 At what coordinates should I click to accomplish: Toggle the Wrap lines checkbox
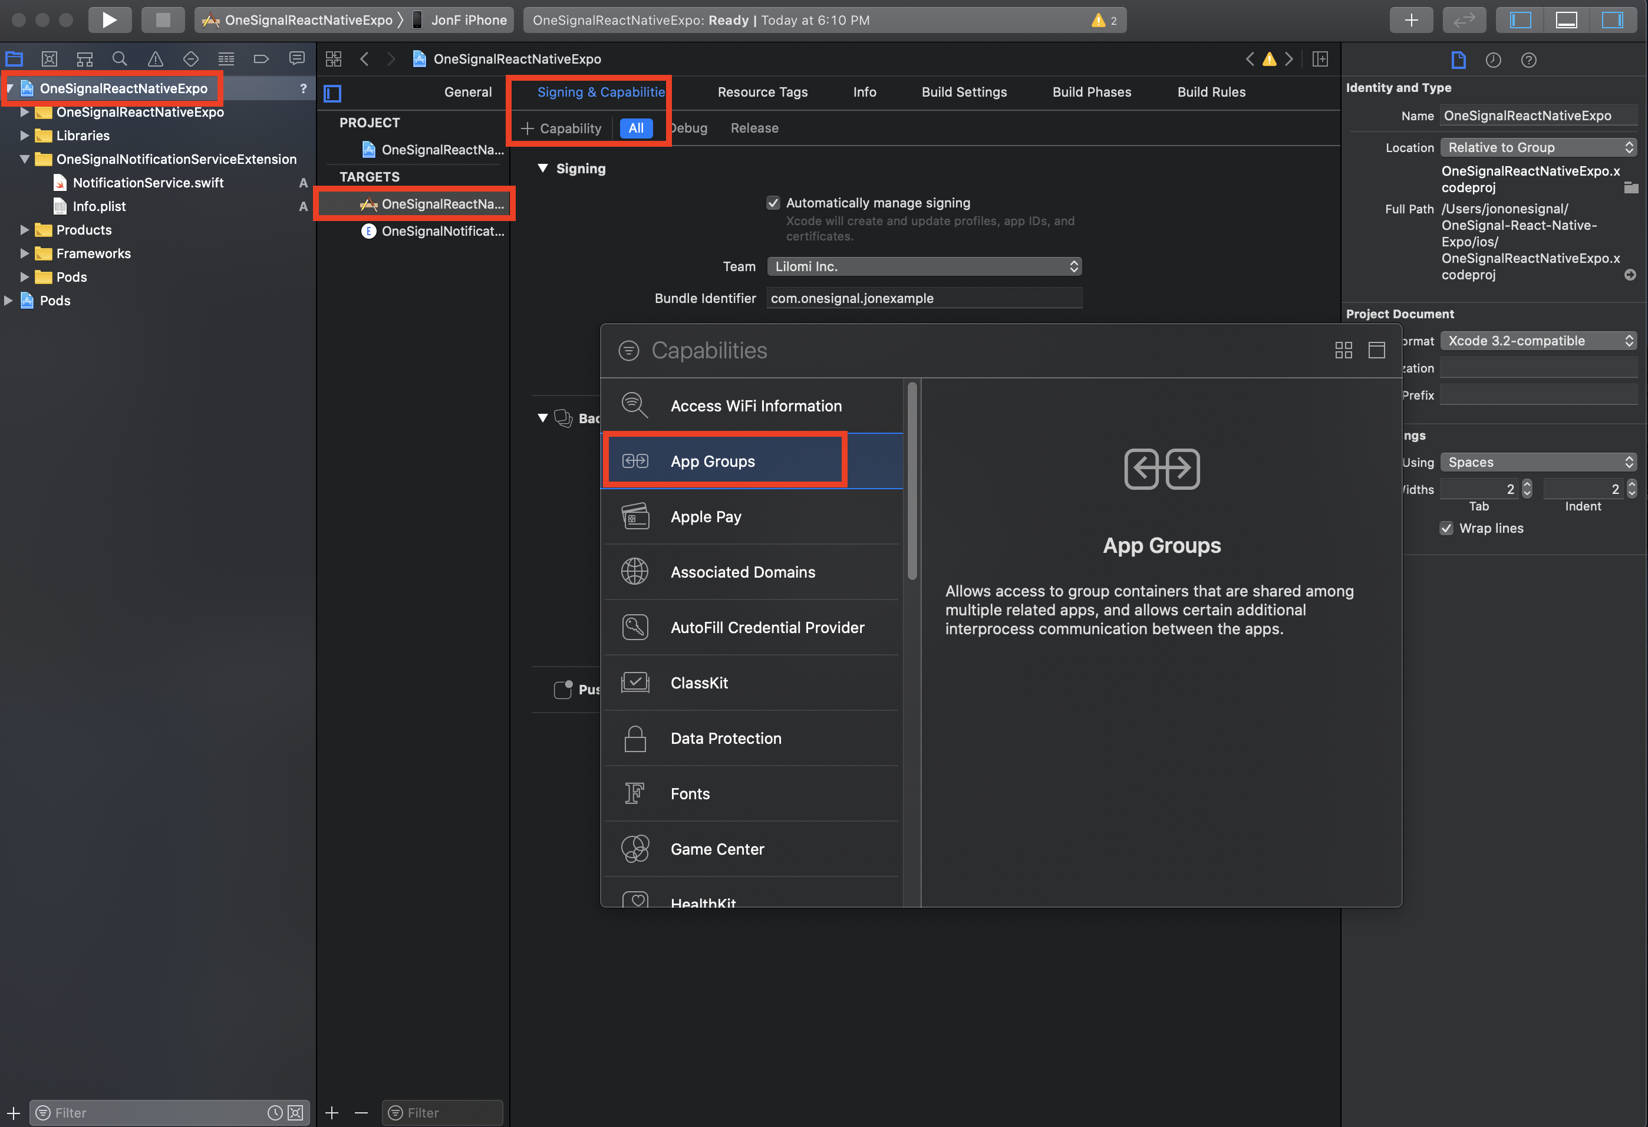click(x=1446, y=528)
